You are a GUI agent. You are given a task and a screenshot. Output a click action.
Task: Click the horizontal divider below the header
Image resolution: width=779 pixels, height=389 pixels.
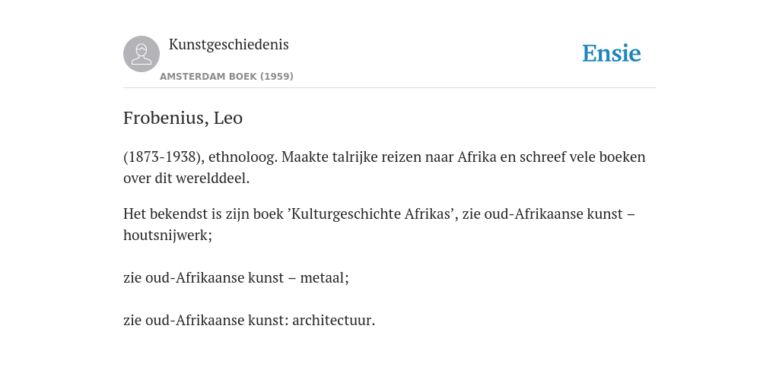point(389,88)
